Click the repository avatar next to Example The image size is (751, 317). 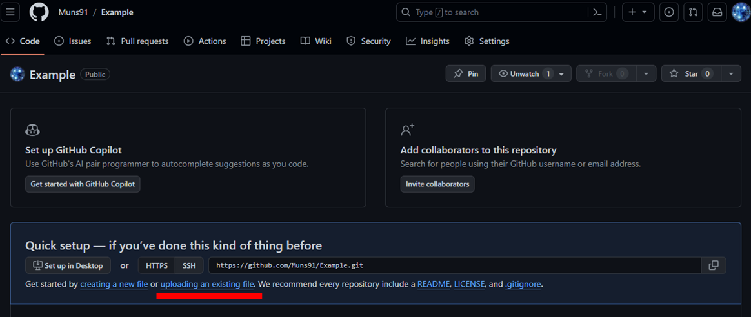click(x=17, y=74)
